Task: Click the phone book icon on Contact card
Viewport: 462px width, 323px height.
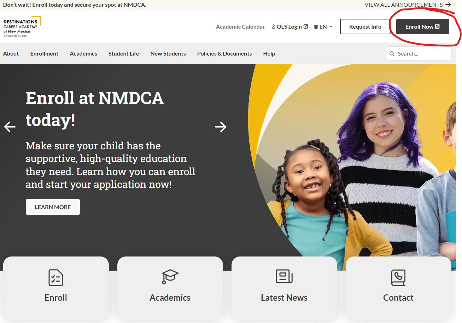Action: pos(398,278)
